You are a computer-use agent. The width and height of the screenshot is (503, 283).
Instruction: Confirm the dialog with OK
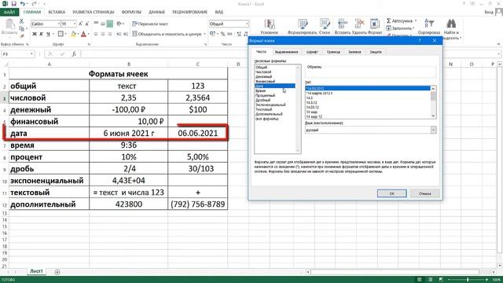pyautogui.click(x=391, y=193)
